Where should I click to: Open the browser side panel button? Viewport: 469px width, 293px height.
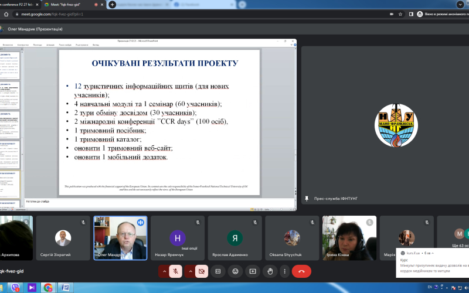pos(411,14)
